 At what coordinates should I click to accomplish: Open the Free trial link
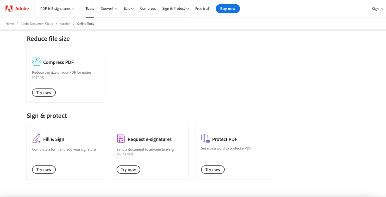[202, 9]
